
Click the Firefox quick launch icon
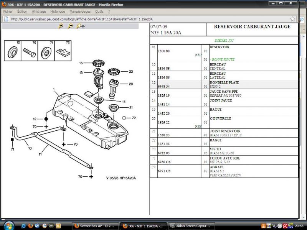[x=31, y=226]
